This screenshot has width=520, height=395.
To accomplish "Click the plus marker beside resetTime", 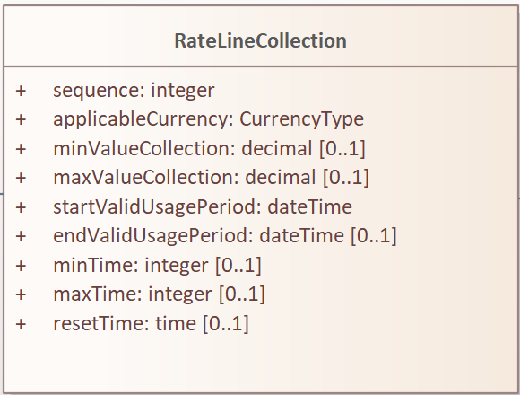I will [21, 324].
